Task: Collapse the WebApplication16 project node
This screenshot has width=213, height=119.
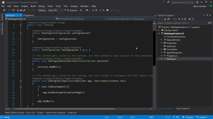Action: click(159, 33)
